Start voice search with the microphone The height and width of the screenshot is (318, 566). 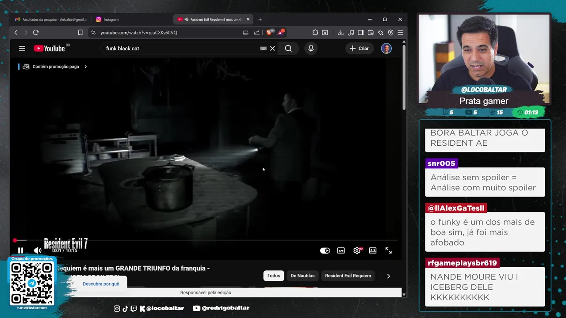[x=311, y=49]
